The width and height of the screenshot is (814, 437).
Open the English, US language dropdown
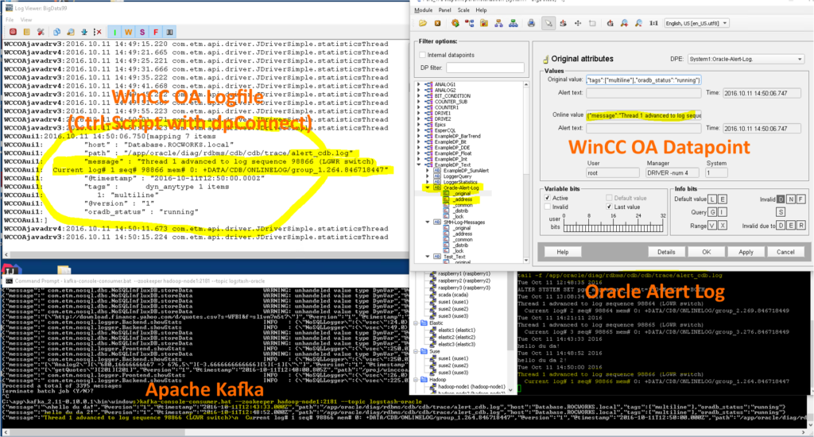[696, 23]
